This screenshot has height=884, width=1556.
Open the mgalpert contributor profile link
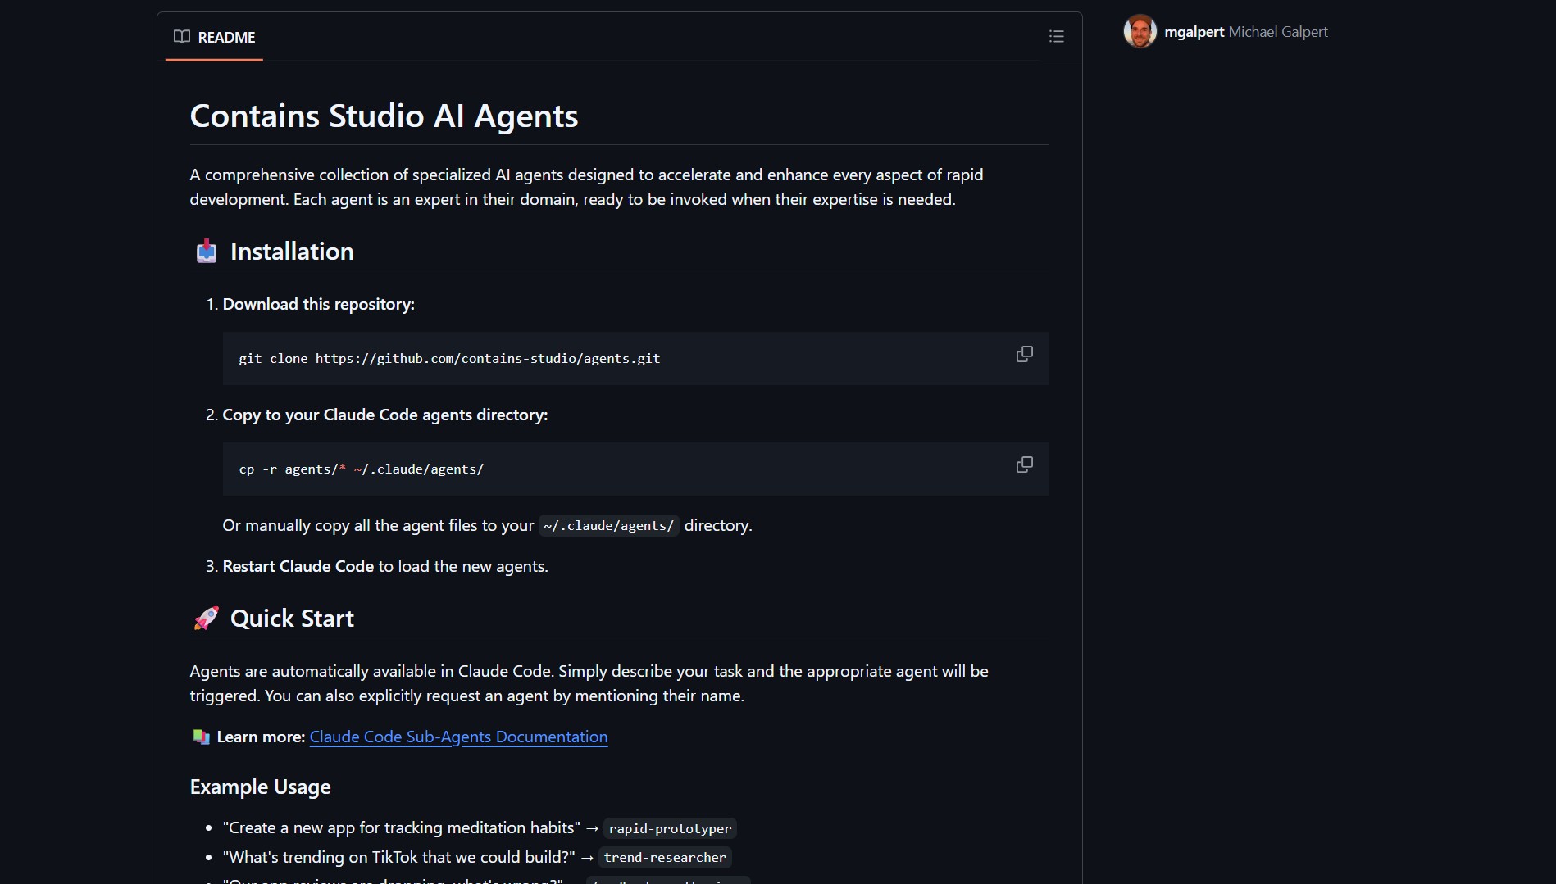[x=1194, y=32]
